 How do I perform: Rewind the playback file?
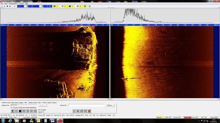click(28, 111)
